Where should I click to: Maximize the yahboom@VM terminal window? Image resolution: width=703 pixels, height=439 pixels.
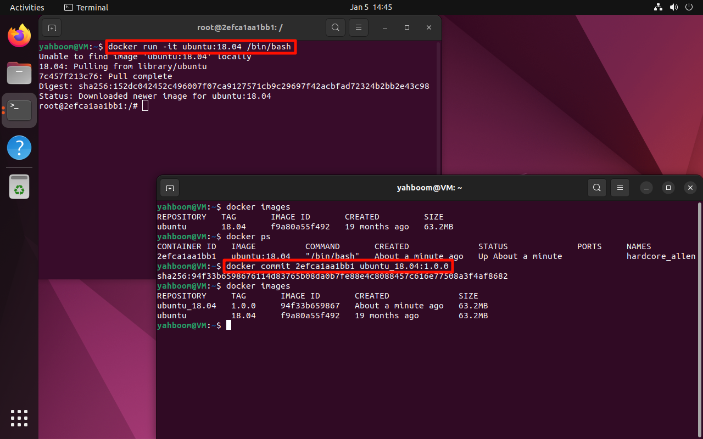click(x=668, y=188)
